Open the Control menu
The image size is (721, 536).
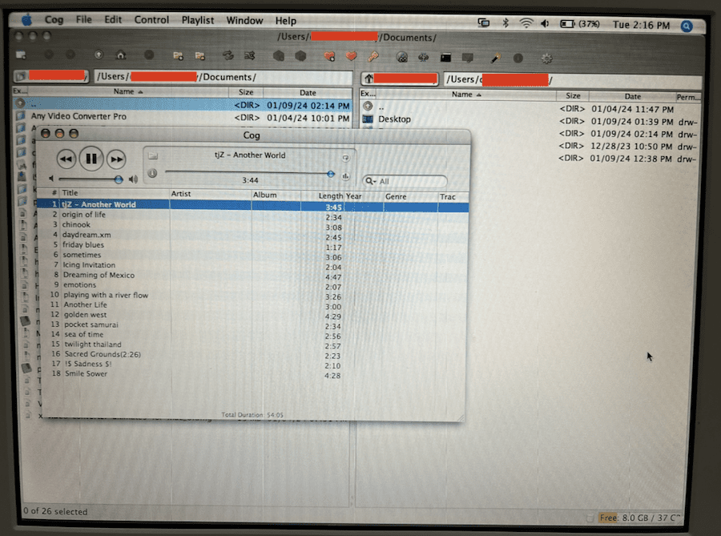pos(151,20)
